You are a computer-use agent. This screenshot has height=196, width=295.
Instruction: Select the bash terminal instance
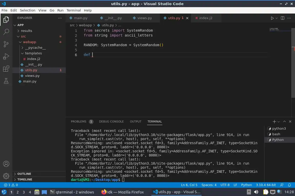(280, 134)
